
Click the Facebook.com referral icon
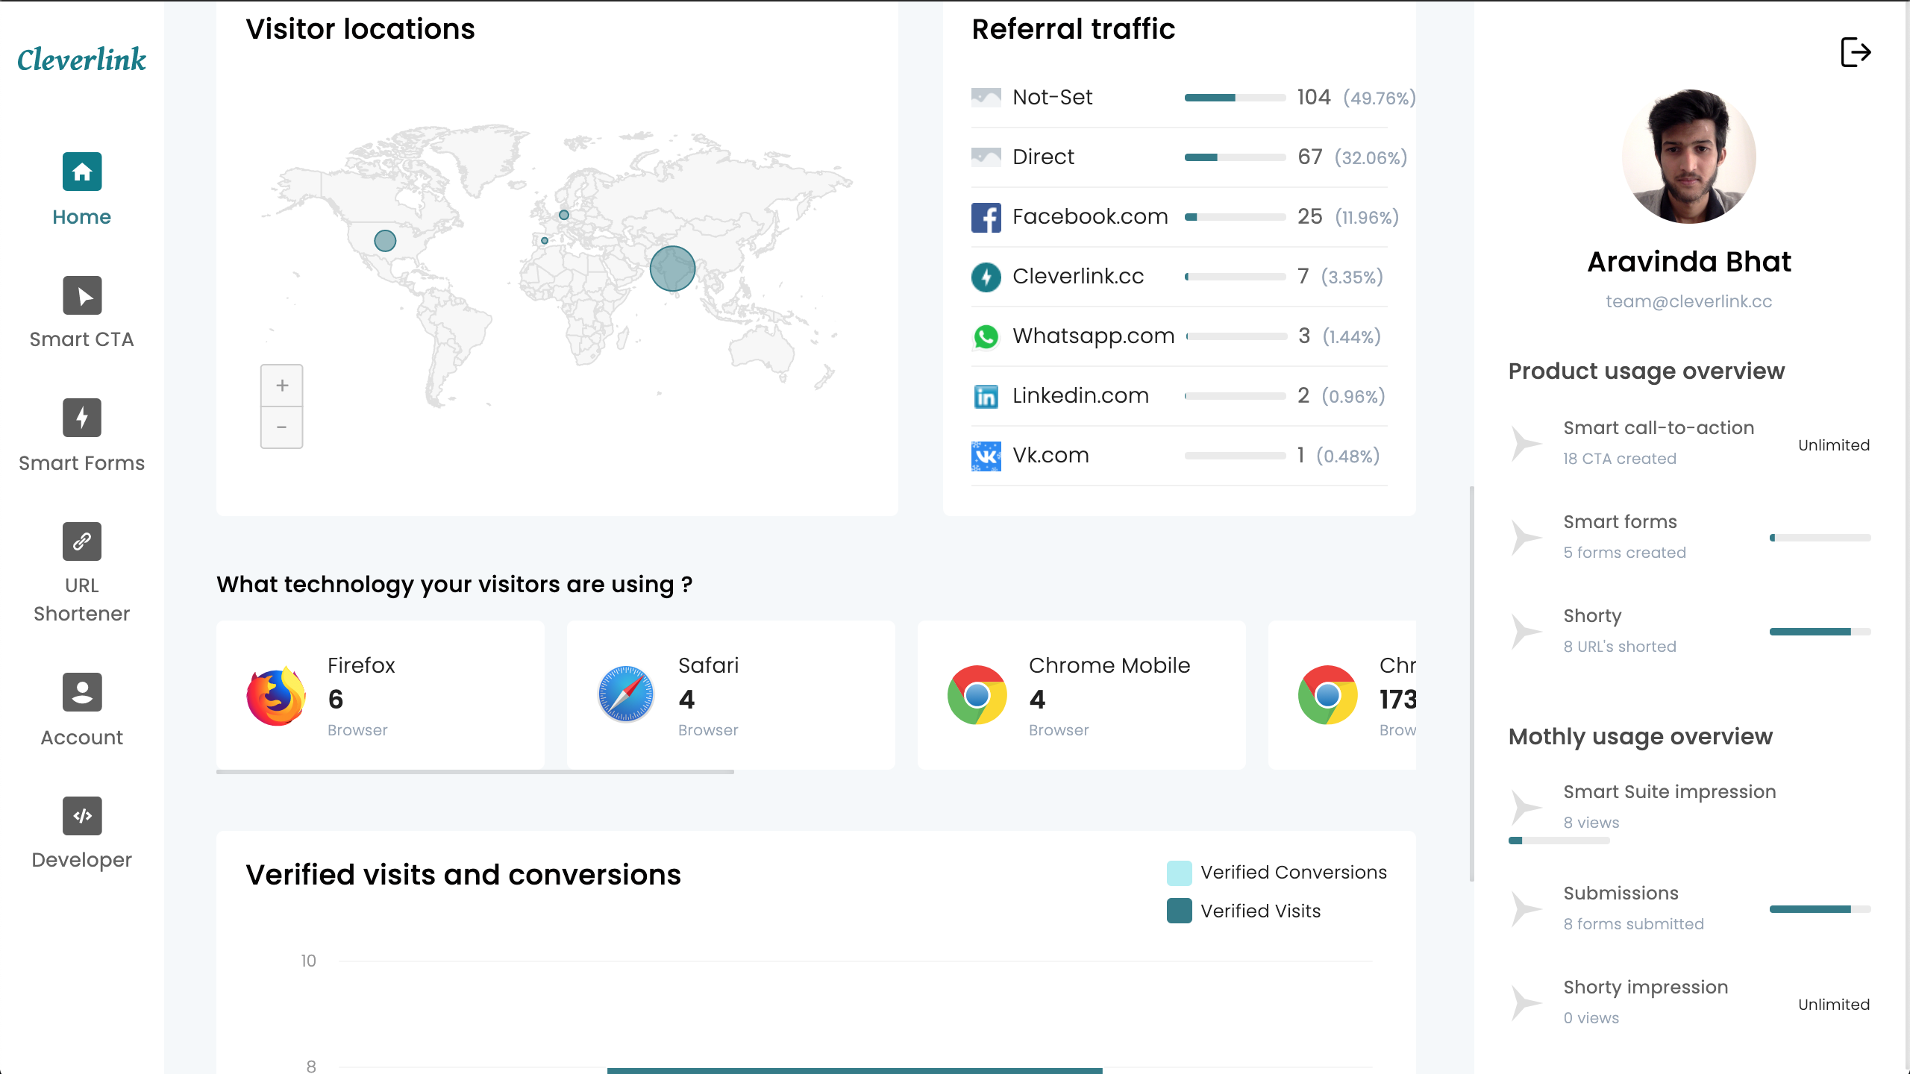(986, 217)
